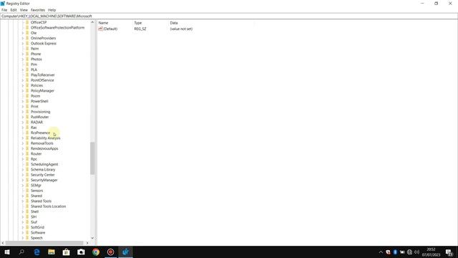Click the tree horizontal scroll left arrow
458x258 pixels.
3,243
